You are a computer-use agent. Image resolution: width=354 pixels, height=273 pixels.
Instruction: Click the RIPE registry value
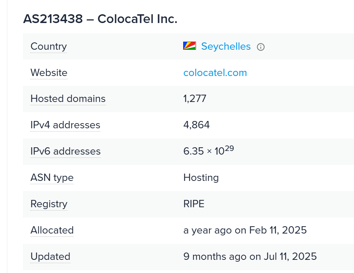pyautogui.click(x=194, y=204)
